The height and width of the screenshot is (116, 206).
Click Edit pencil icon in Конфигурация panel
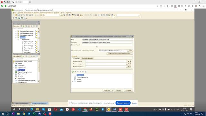pyautogui.click(x=24, y=26)
